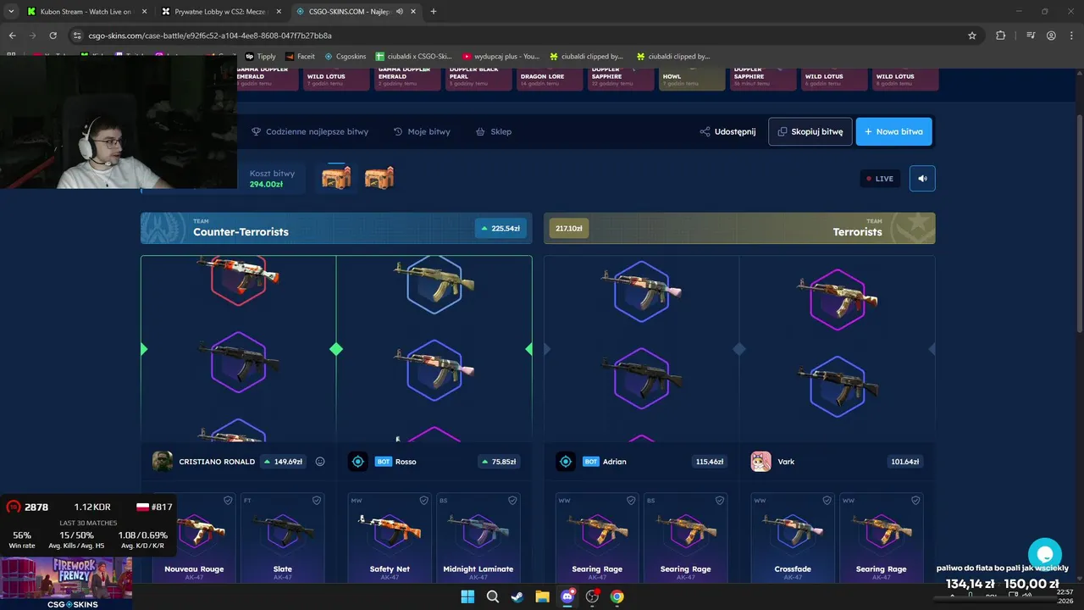The image size is (1084, 610).
Task: Open Windows Start menu
Action: pos(467,596)
